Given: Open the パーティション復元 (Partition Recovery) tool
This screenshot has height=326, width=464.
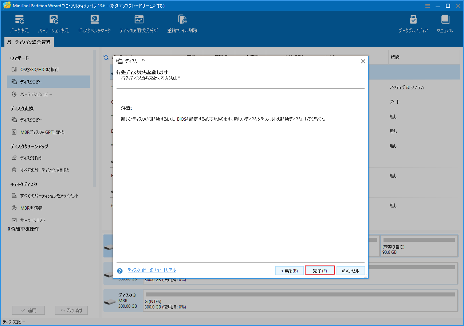Looking at the screenshot, I should (x=54, y=23).
